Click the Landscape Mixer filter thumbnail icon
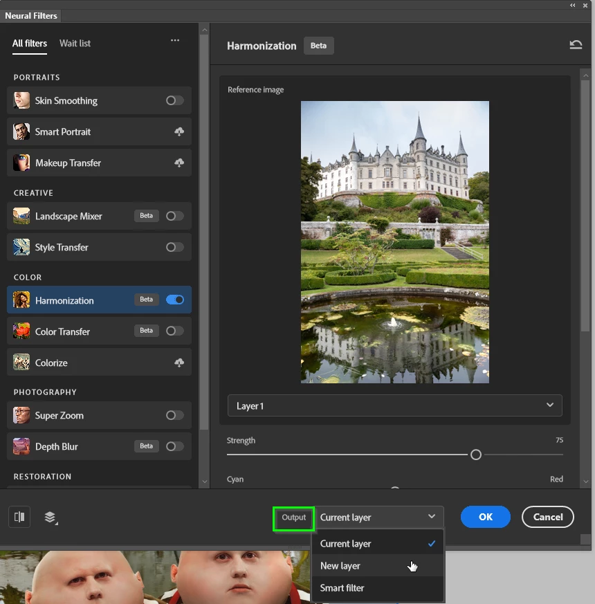595x604 pixels. [x=21, y=216]
